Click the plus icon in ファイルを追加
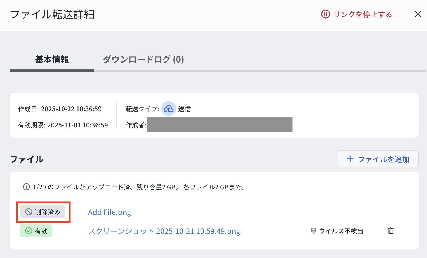 coord(350,159)
